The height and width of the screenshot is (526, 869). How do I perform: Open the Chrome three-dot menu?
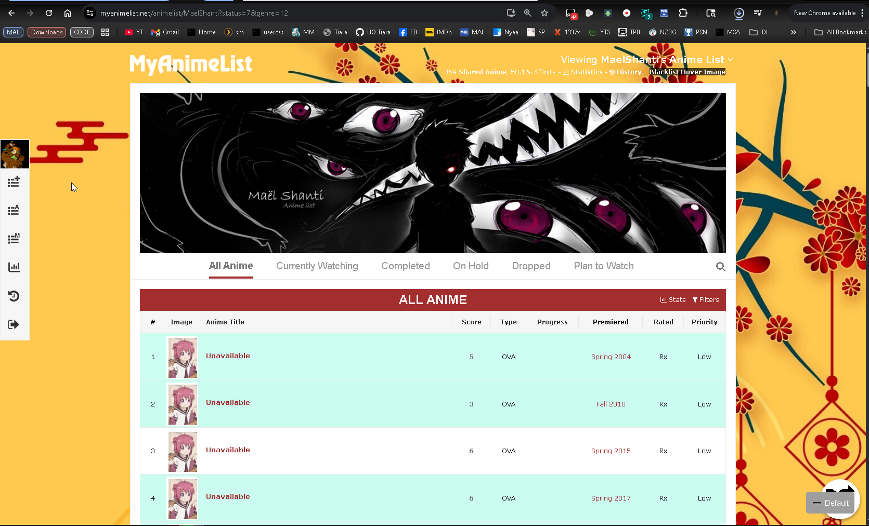point(862,13)
